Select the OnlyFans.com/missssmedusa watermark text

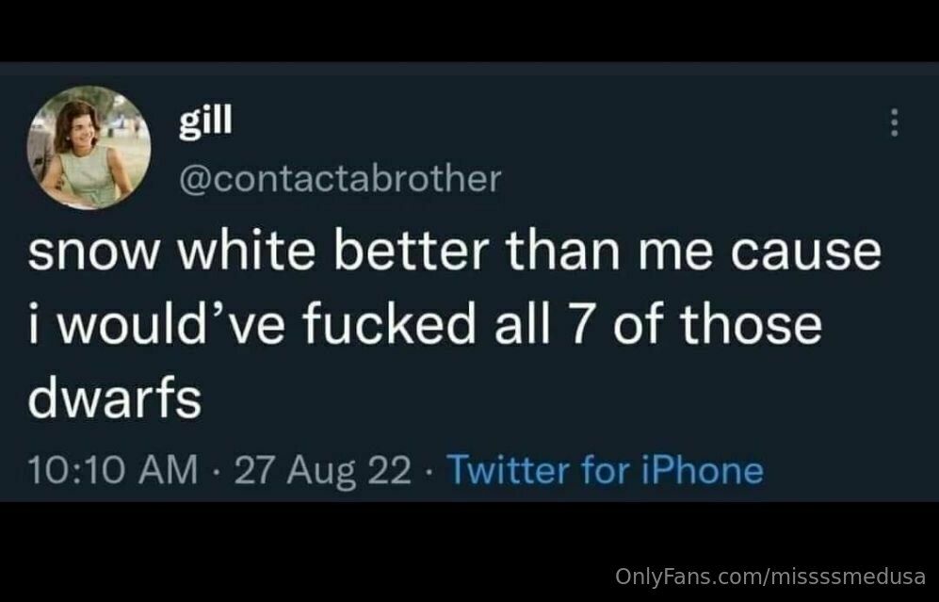click(770, 577)
